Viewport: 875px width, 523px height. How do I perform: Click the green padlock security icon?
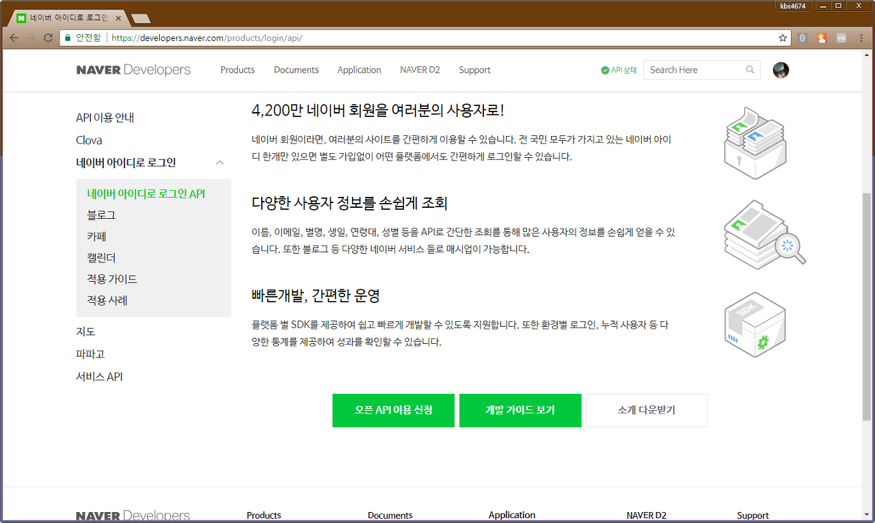tap(67, 38)
